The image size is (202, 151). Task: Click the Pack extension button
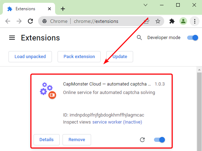point(79,57)
